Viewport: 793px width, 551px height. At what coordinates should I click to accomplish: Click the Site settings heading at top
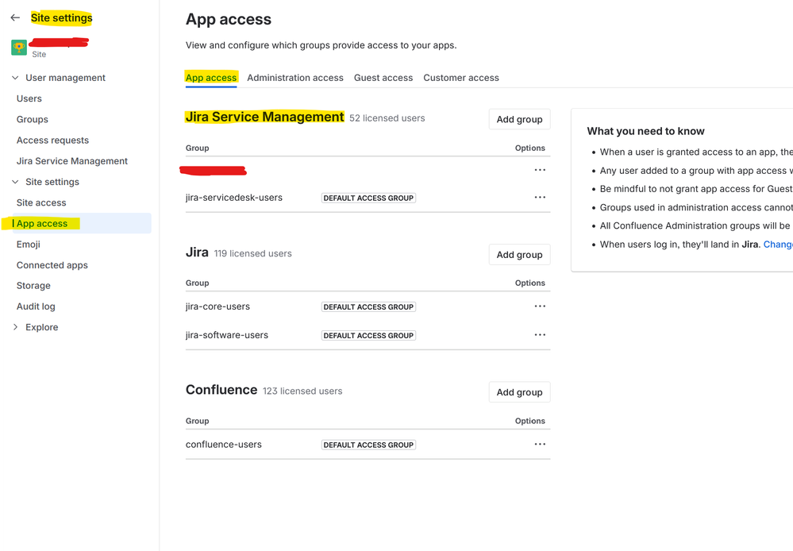pos(62,17)
